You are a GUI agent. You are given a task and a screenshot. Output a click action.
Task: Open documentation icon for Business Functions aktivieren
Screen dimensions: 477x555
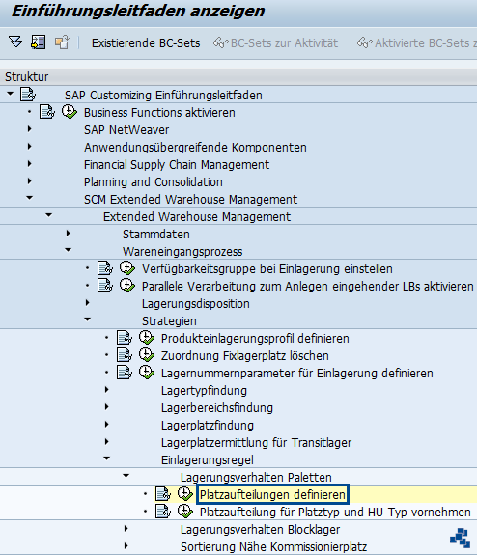pos(47,112)
